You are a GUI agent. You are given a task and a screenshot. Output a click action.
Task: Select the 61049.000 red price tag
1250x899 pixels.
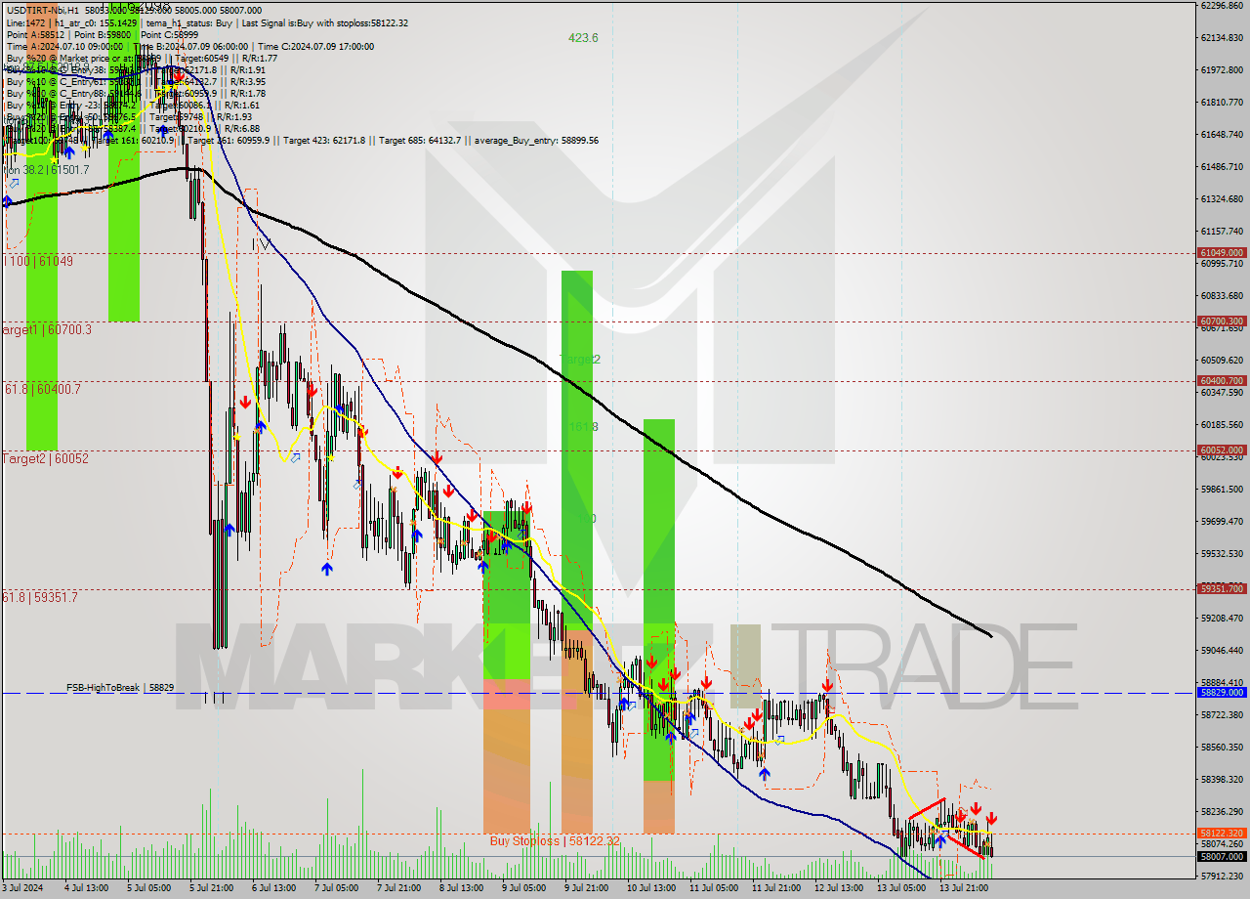[x=1221, y=252]
